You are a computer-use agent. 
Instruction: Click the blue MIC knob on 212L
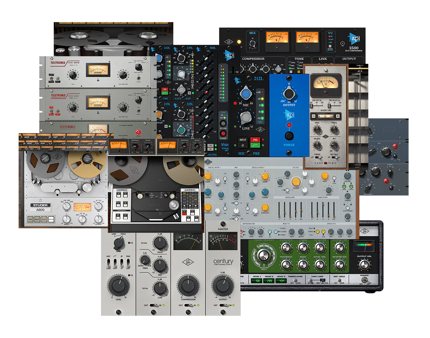(x=246, y=93)
